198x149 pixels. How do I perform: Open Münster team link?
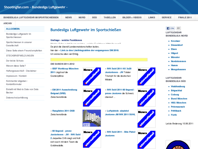175,57
